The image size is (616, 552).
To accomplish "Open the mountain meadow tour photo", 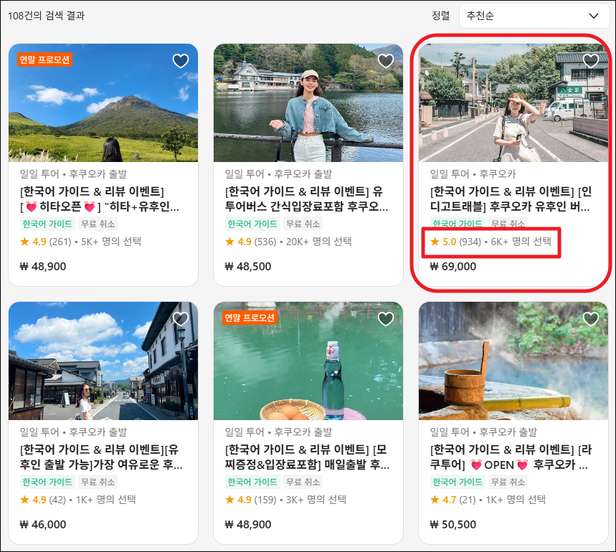I will click(103, 108).
